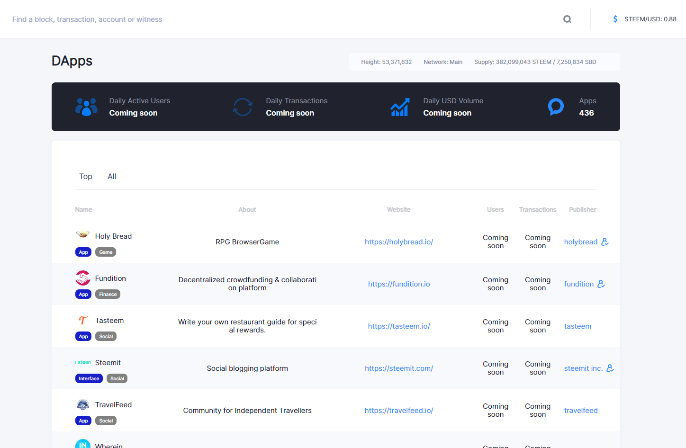Click the App tag under Fundition
Screen dimensions: 686x448
[x=83, y=295]
